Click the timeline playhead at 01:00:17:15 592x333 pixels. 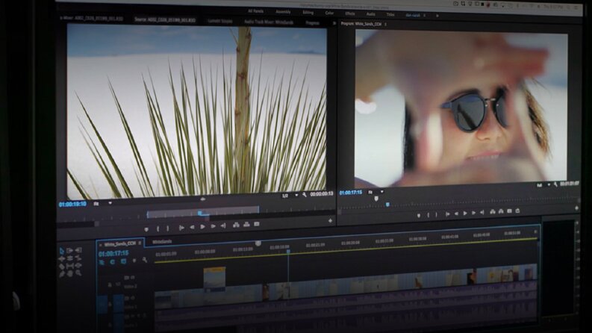(x=288, y=252)
